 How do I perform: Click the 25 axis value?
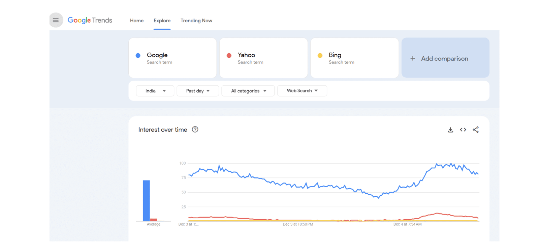click(x=184, y=207)
